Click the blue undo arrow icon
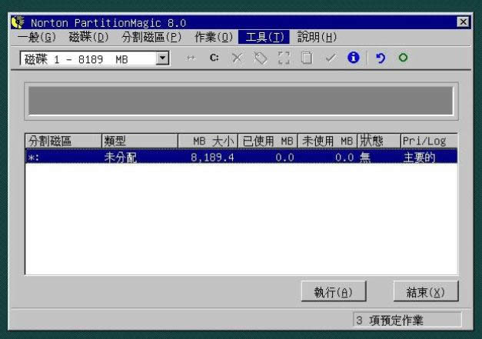 coord(380,58)
